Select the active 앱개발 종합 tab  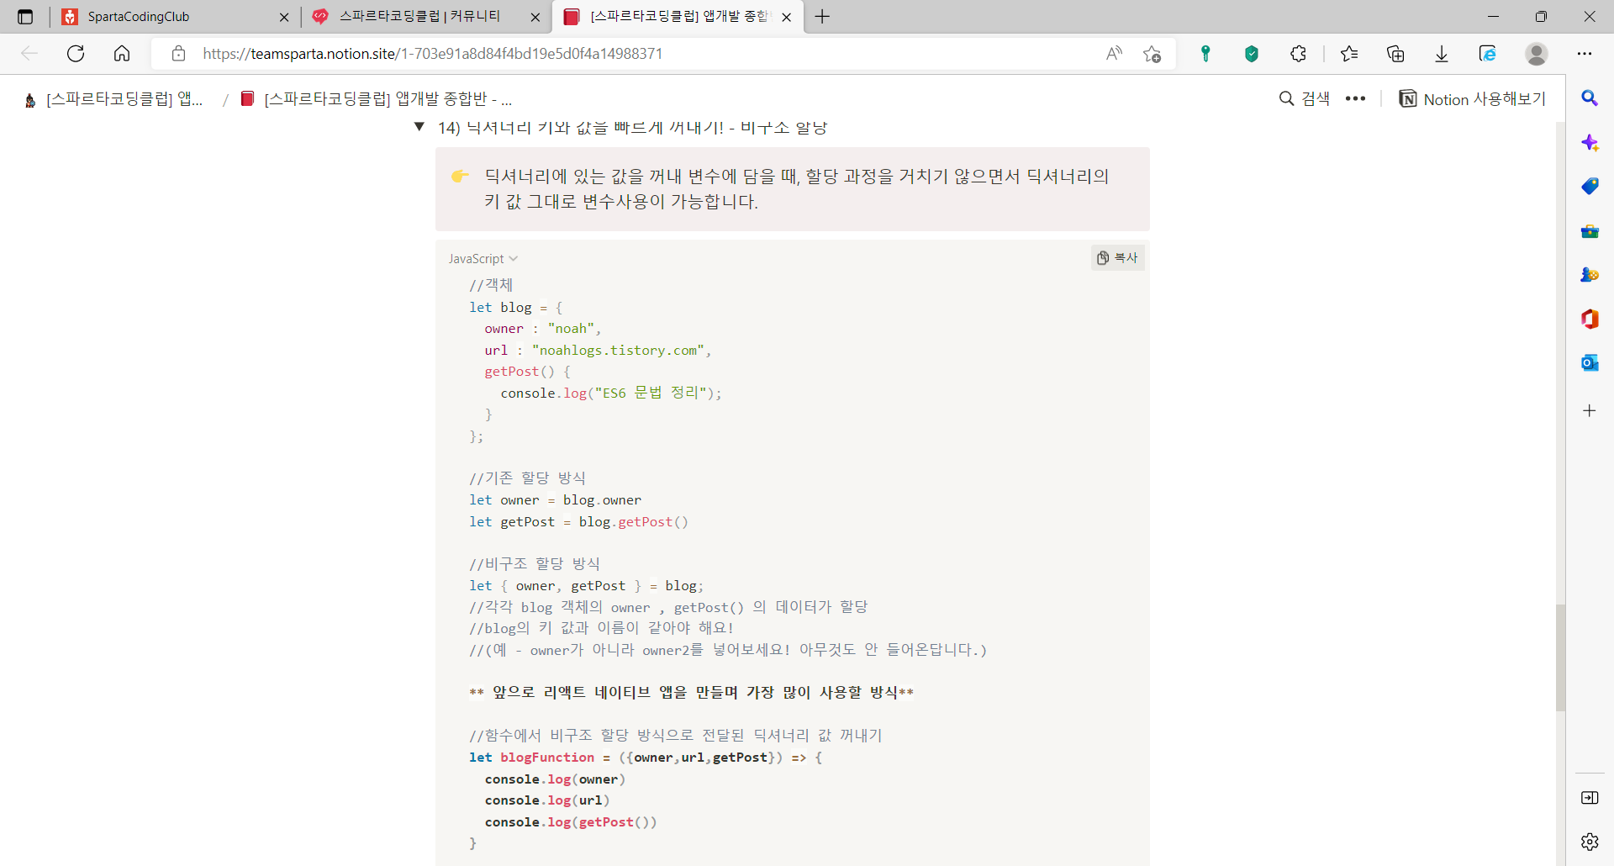click(x=678, y=16)
